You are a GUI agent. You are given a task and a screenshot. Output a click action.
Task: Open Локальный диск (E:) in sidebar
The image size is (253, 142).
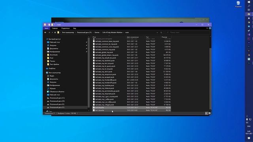pyautogui.click(x=57, y=104)
